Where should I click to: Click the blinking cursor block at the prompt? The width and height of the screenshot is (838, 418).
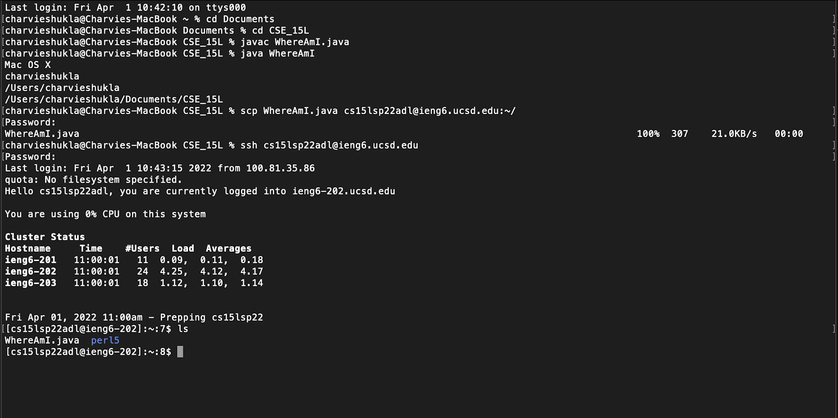click(180, 352)
